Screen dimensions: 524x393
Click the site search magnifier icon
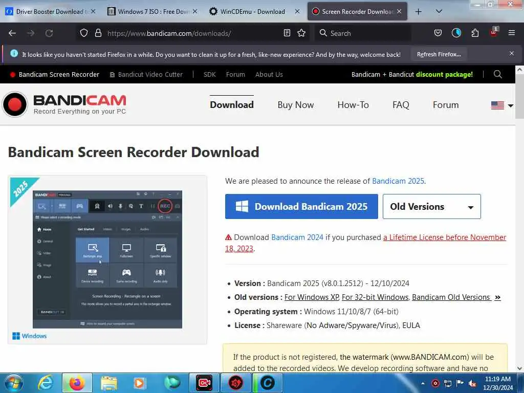(x=497, y=74)
